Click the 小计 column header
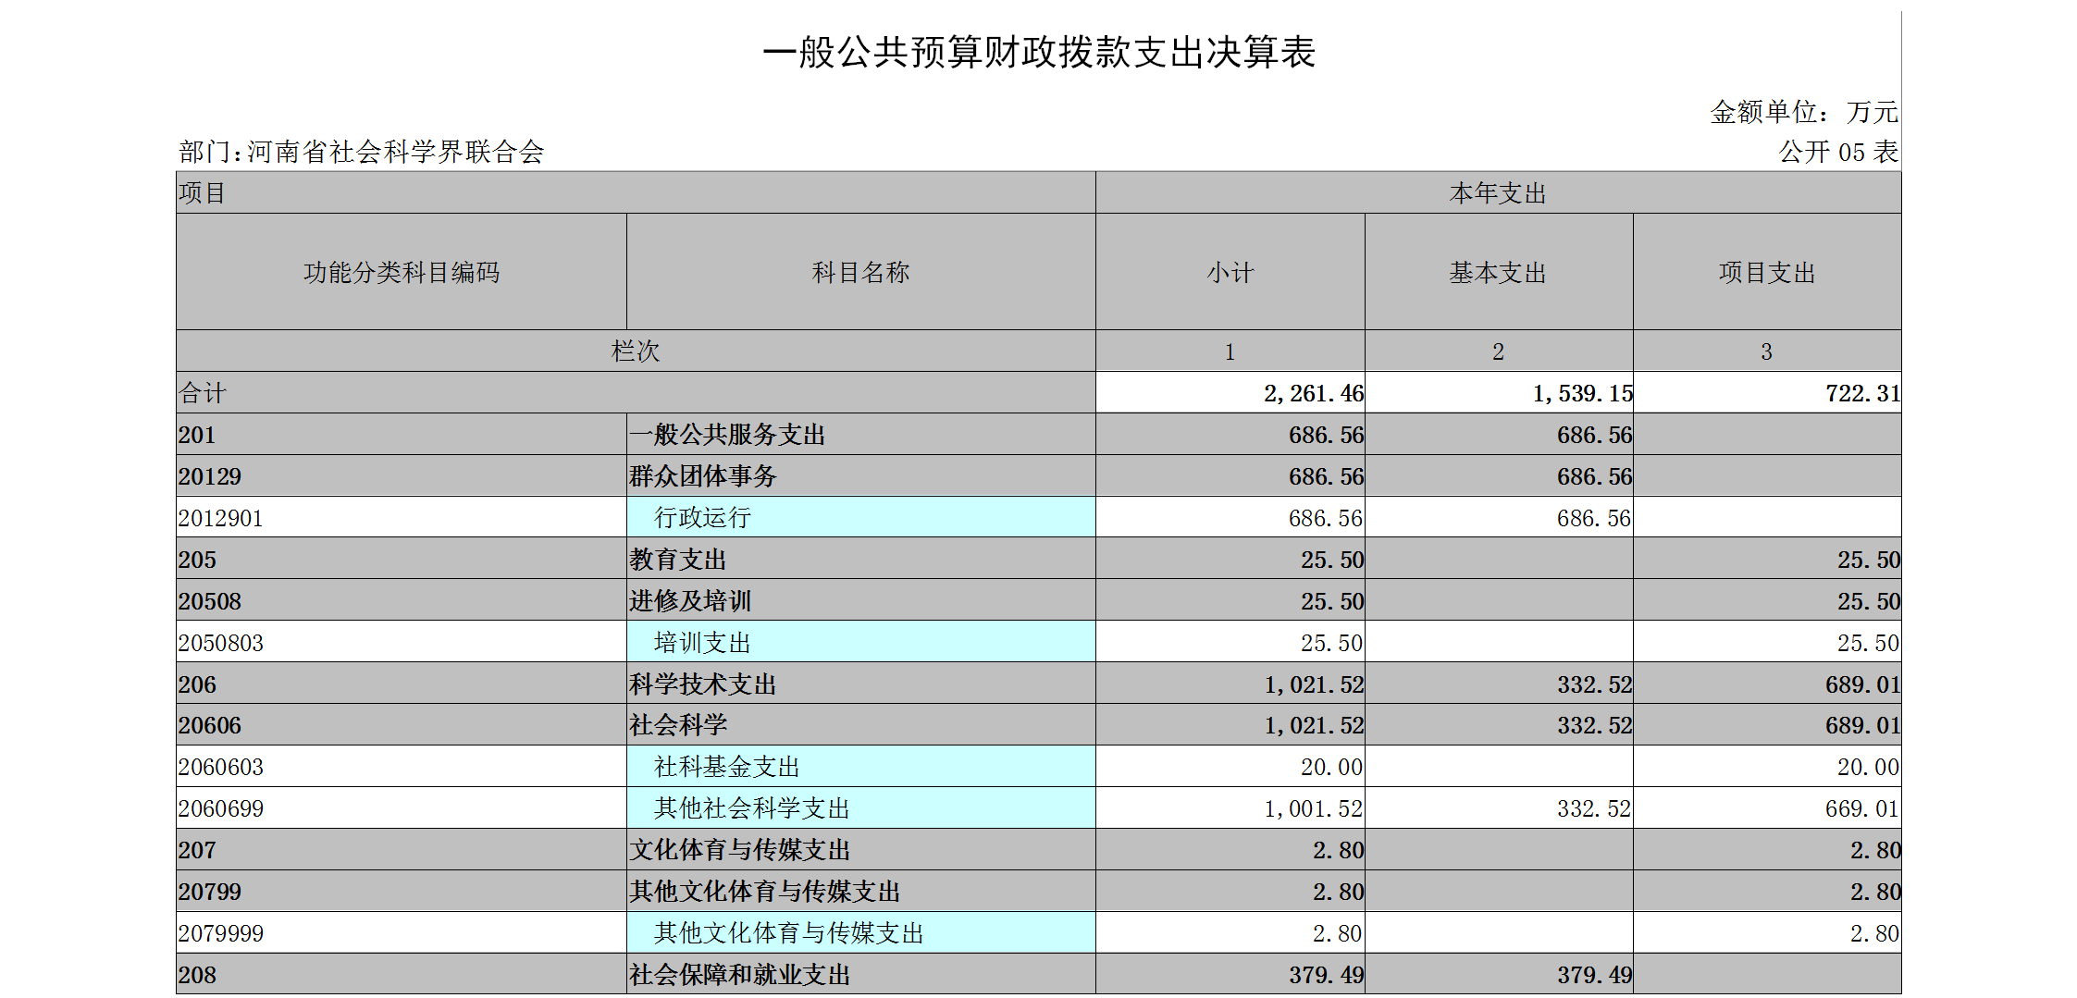The image size is (2077, 998). pyautogui.click(x=1230, y=272)
